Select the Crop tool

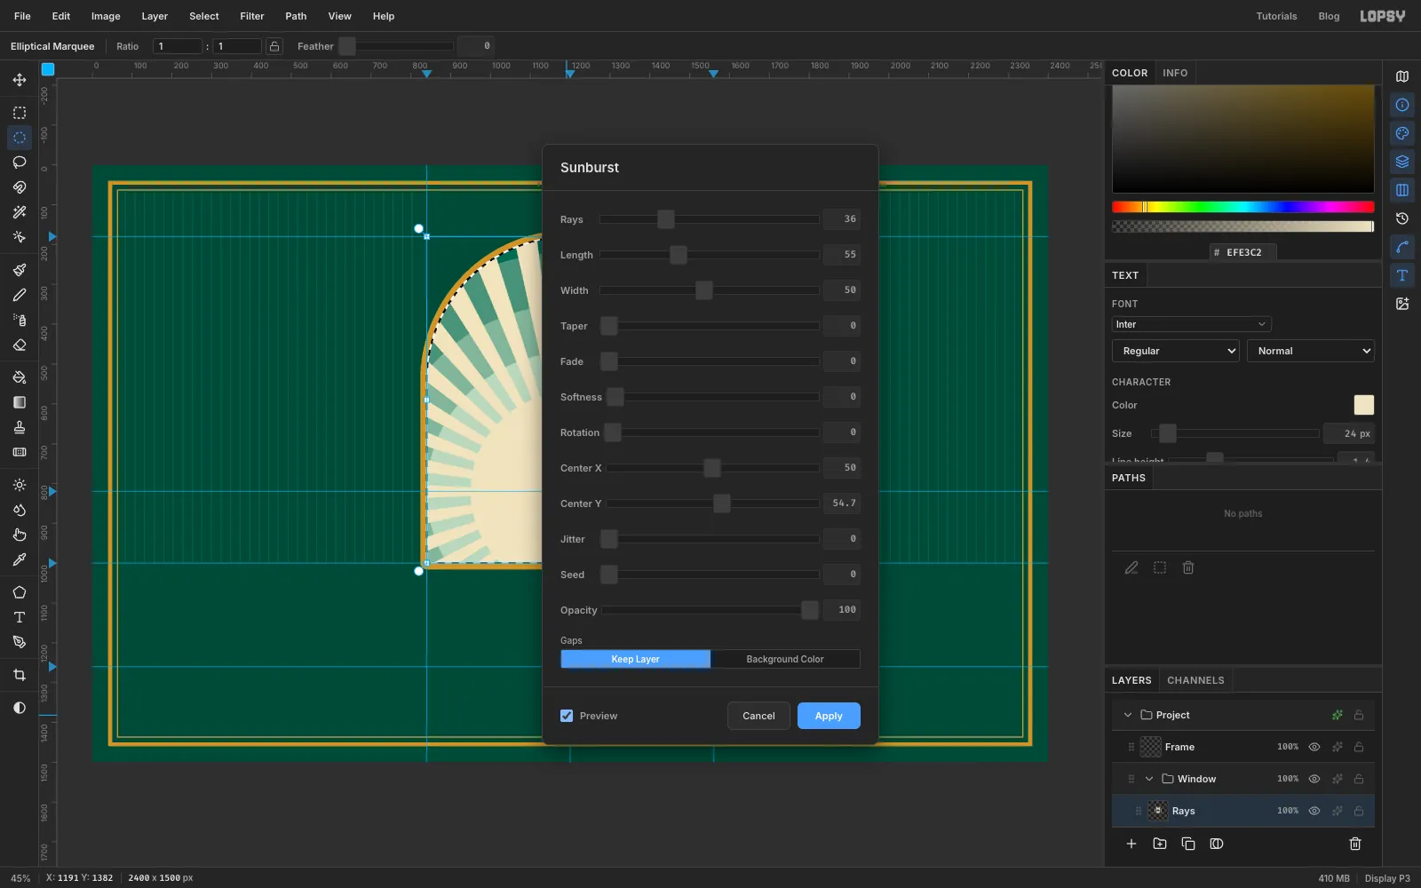click(x=20, y=675)
